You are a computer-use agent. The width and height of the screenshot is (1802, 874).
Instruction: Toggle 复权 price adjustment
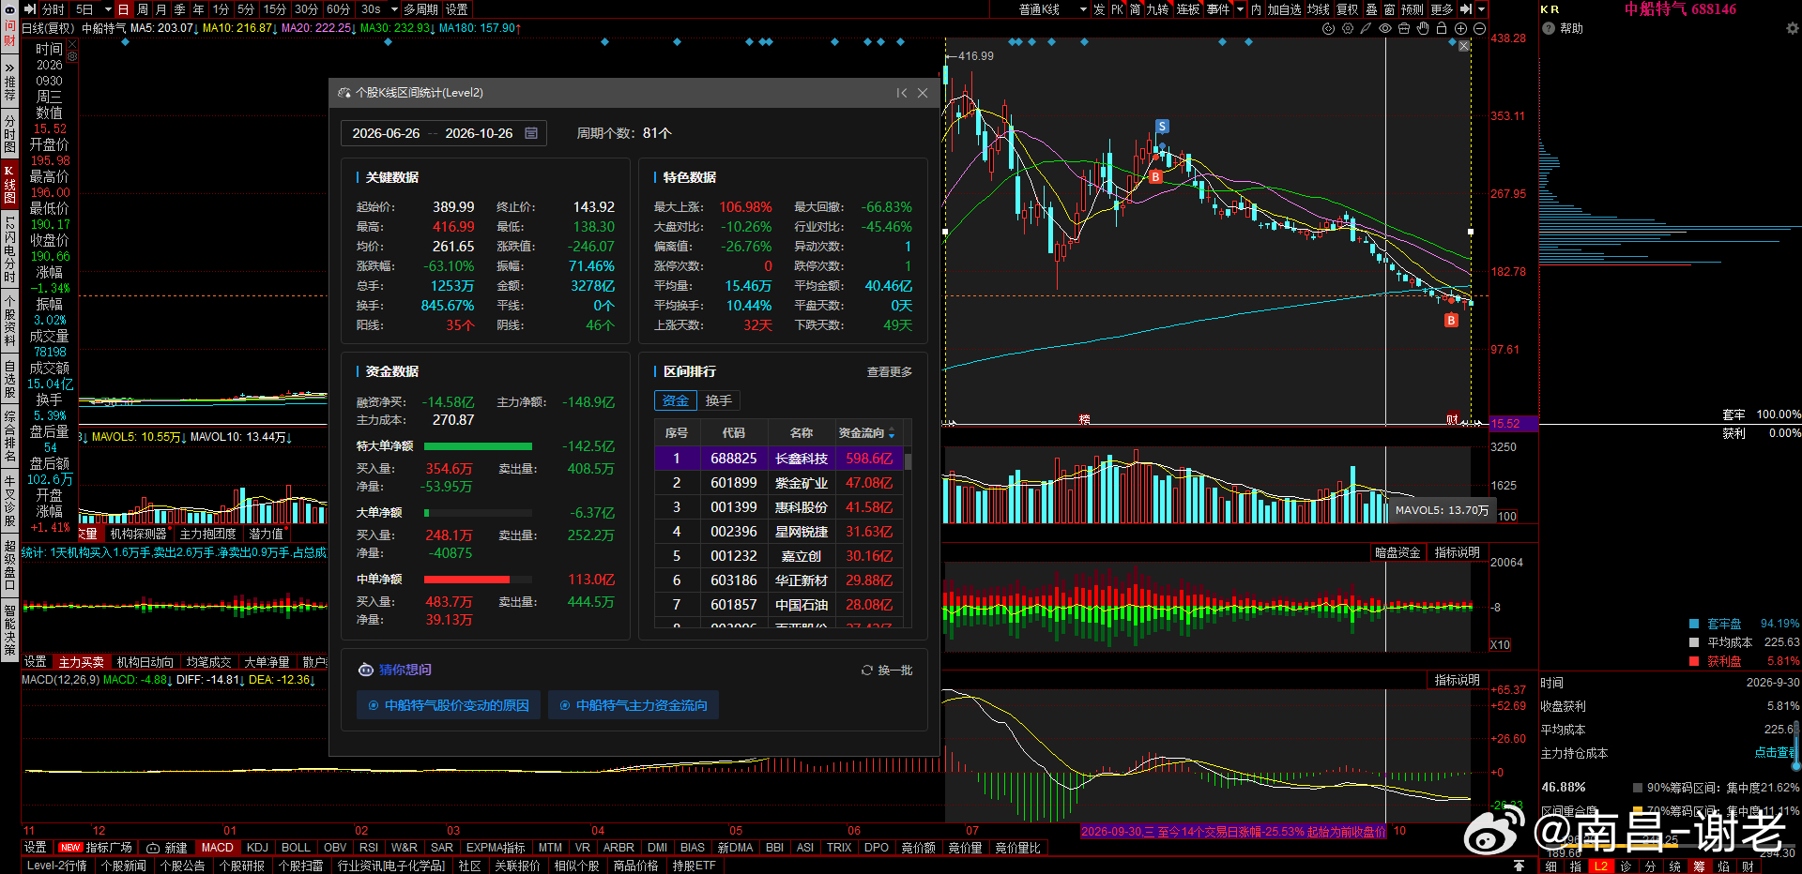[x=1347, y=9]
